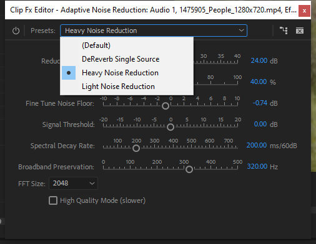The image size is (316, 244).
Task: Click the FFT Size label
Action: point(32,184)
